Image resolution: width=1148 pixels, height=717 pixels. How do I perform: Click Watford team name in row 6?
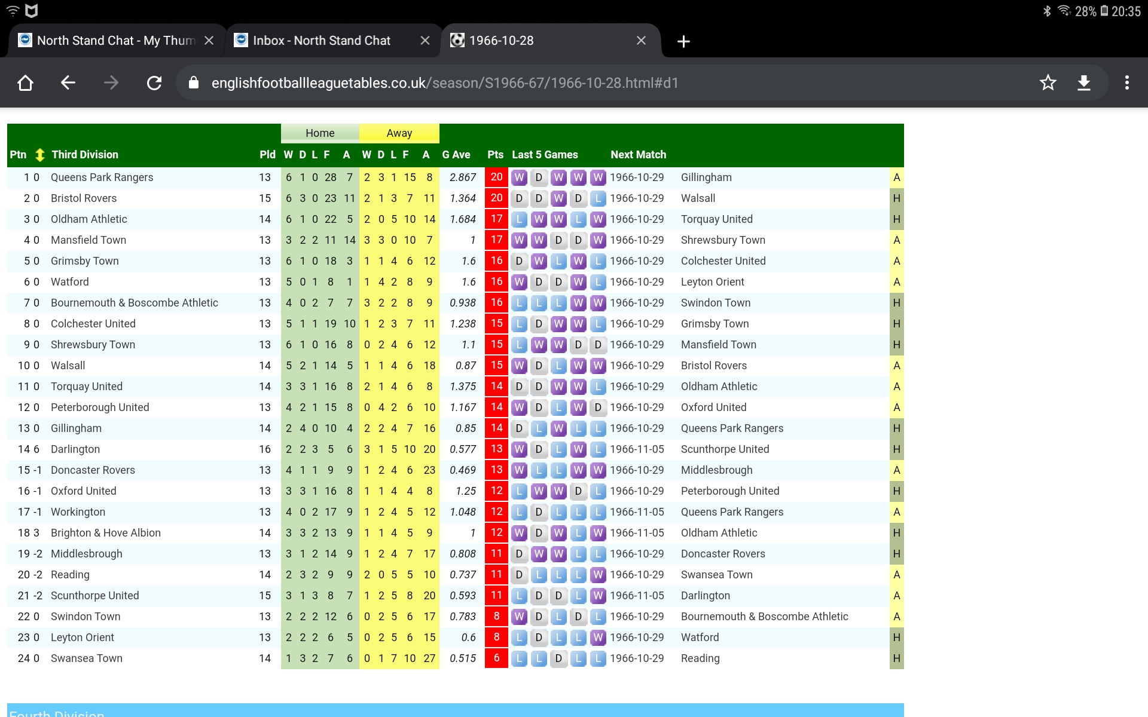[x=69, y=282]
